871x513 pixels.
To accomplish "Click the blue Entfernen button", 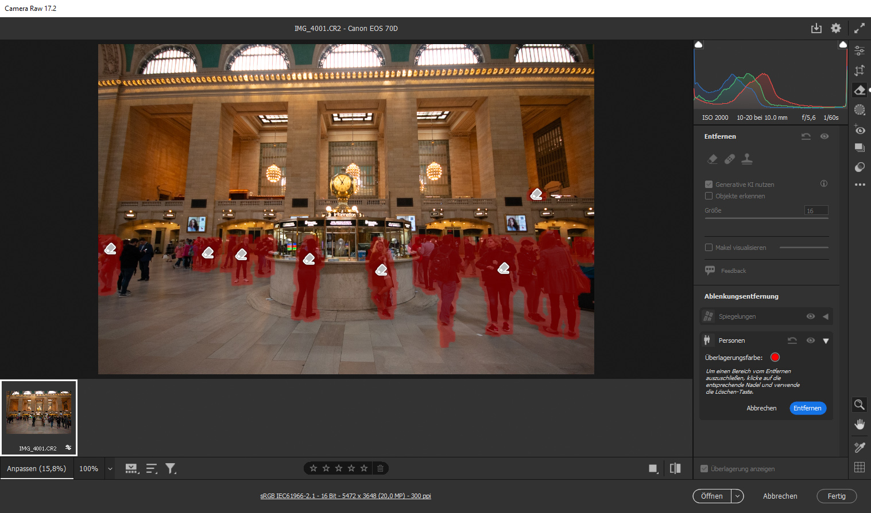I will tap(807, 408).
